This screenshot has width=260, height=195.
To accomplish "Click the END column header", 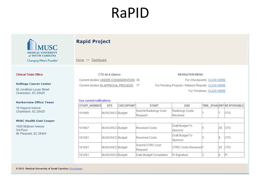I will pyautogui.click(x=187, y=106).
